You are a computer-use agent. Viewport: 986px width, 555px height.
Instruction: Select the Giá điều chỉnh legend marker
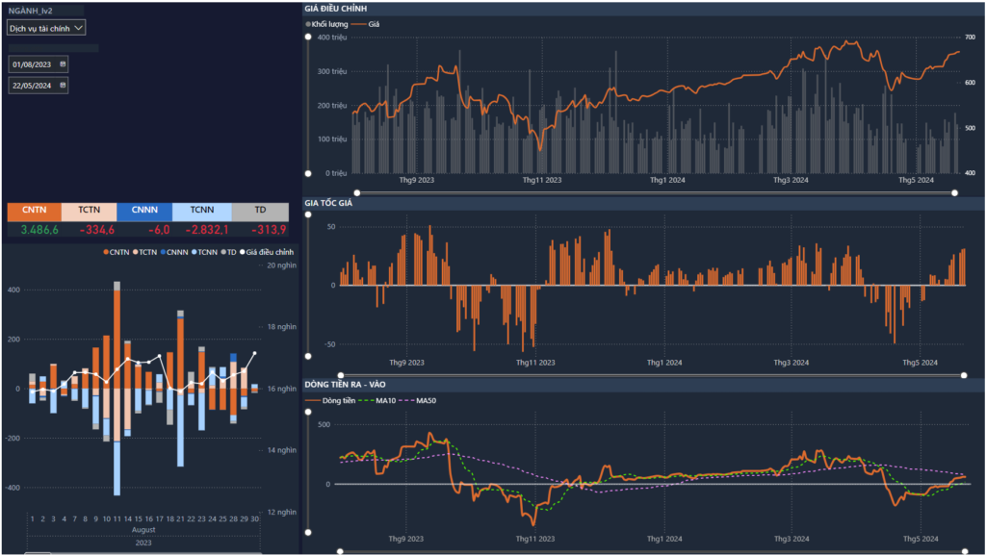[244, 252]
